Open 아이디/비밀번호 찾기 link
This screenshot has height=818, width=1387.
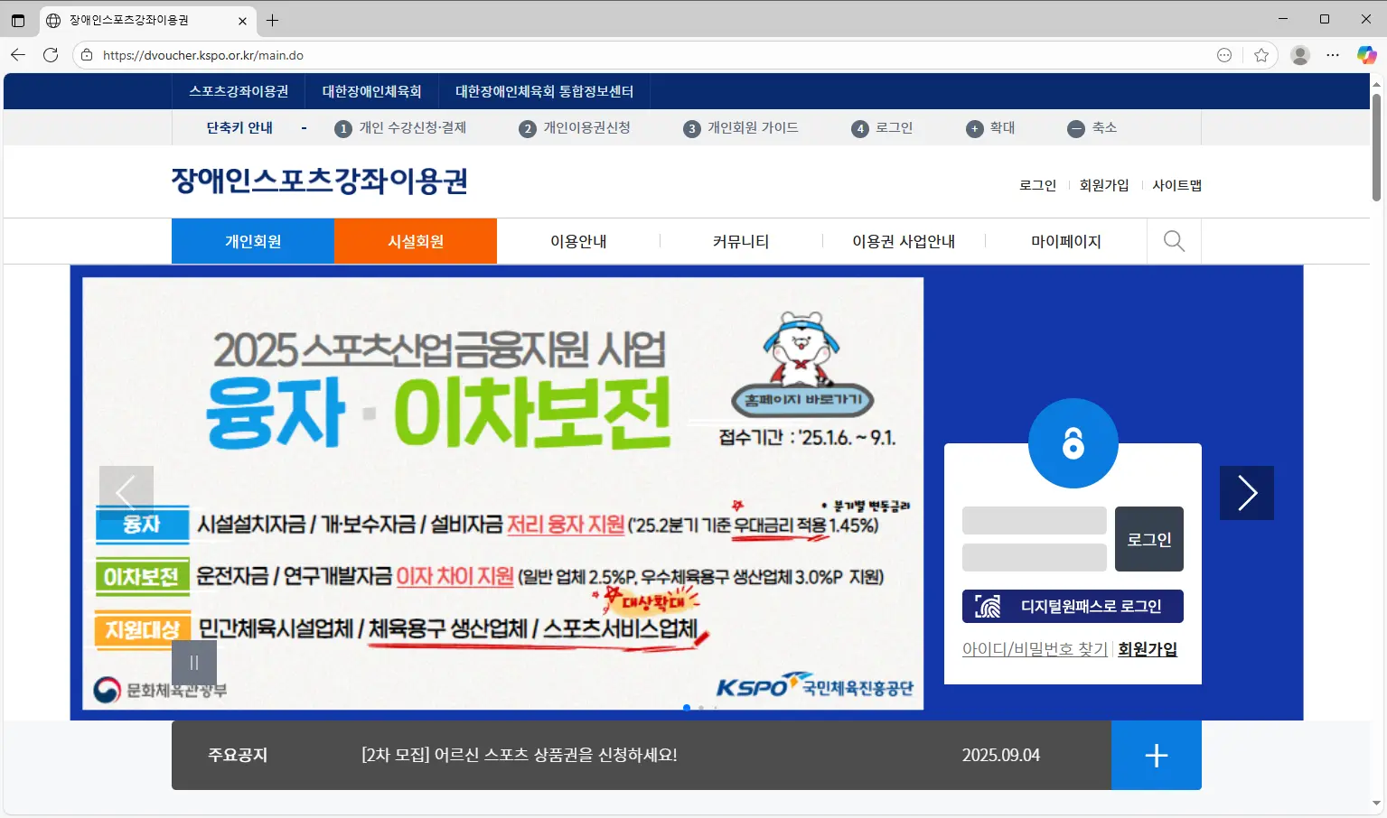(1035, 649)
